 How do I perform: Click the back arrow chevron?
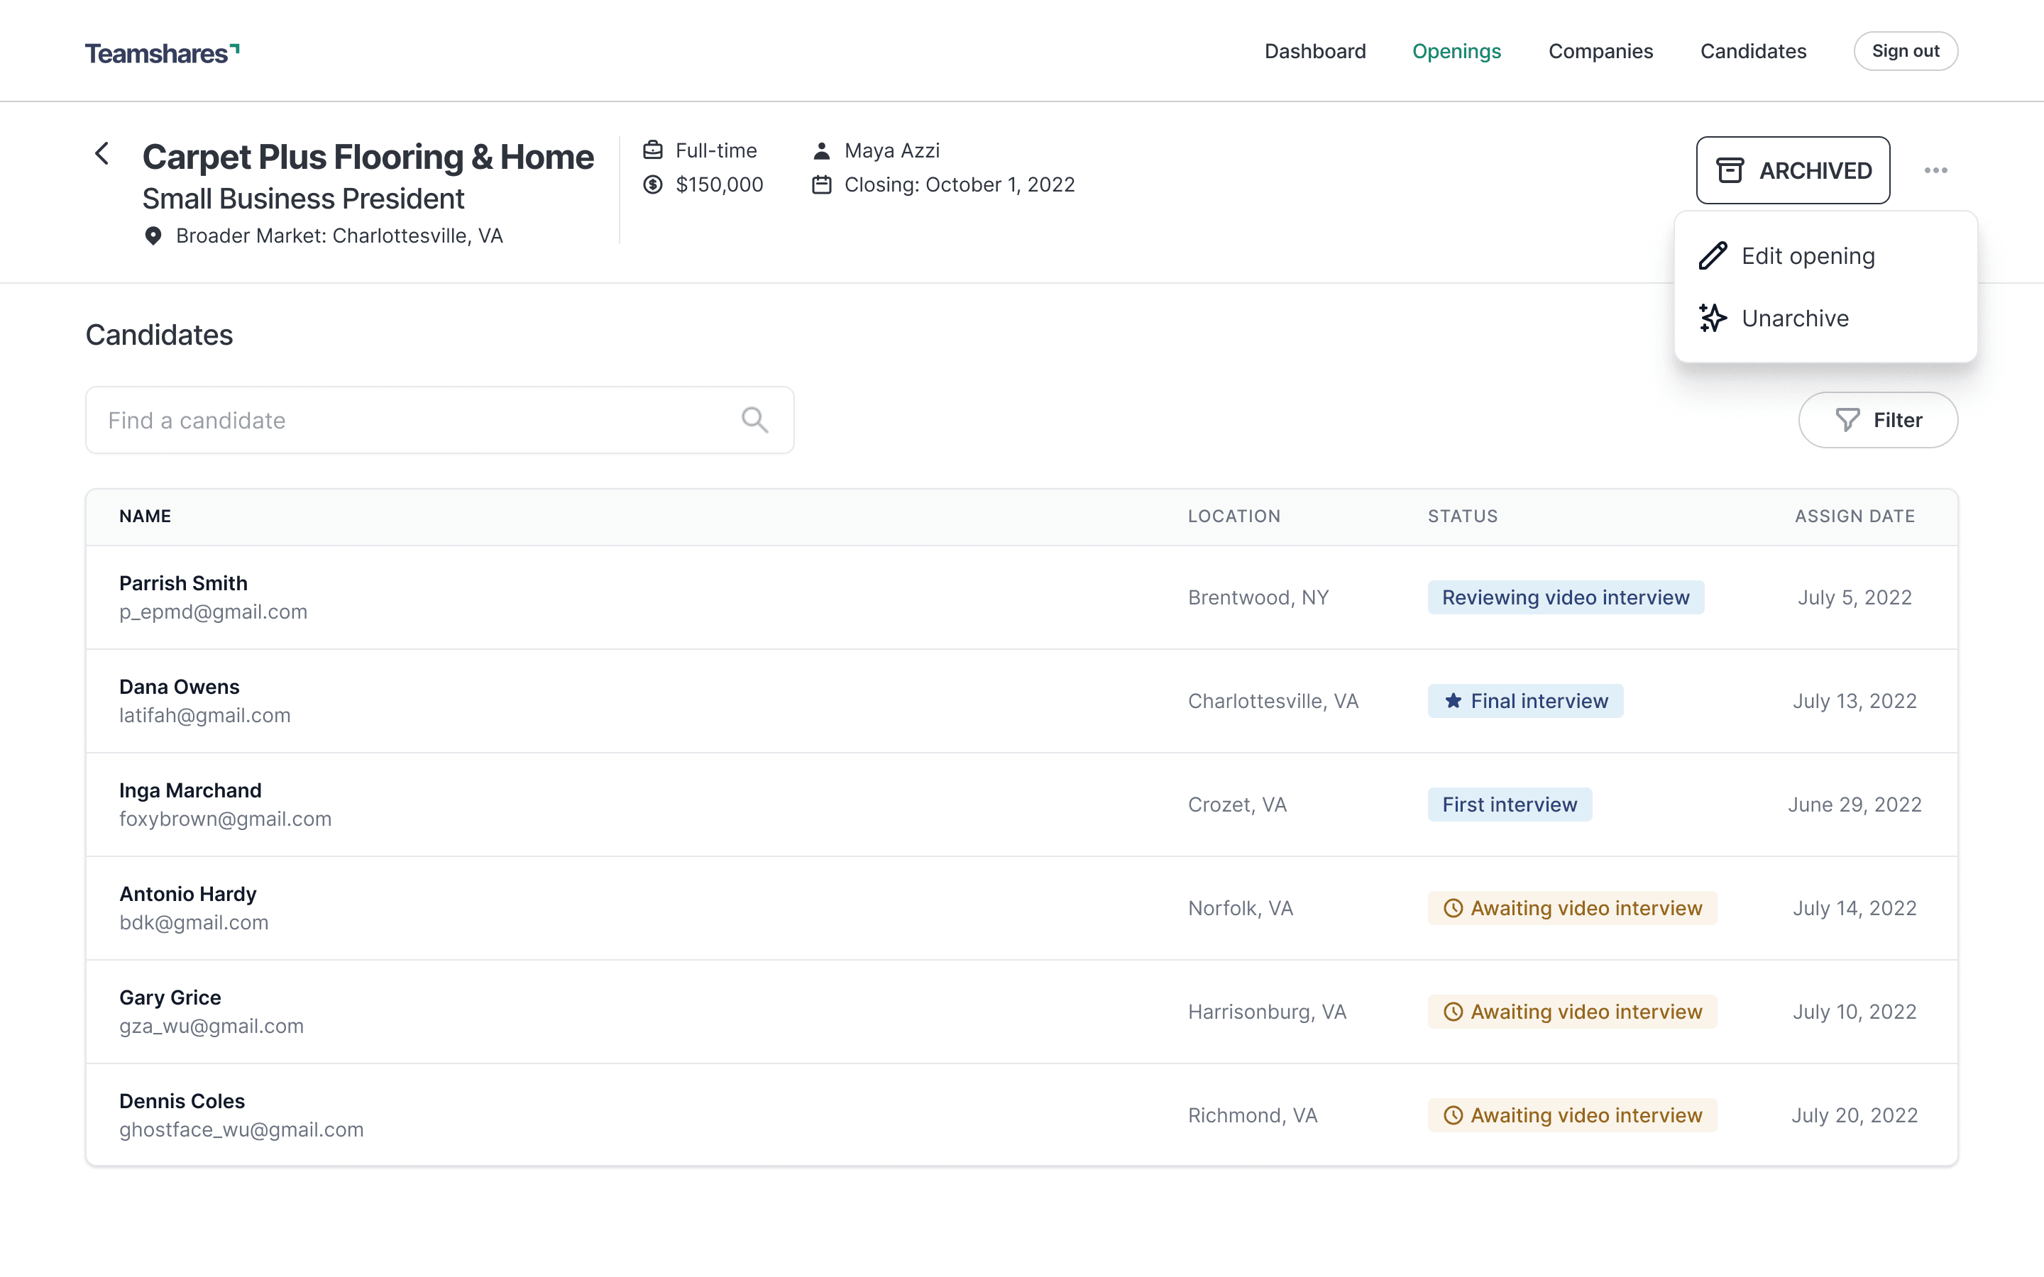pyautogui.click(x=102, y=154)
